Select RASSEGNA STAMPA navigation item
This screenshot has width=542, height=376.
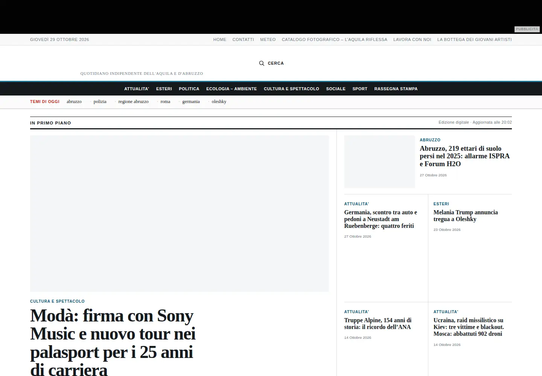point(396,89)
